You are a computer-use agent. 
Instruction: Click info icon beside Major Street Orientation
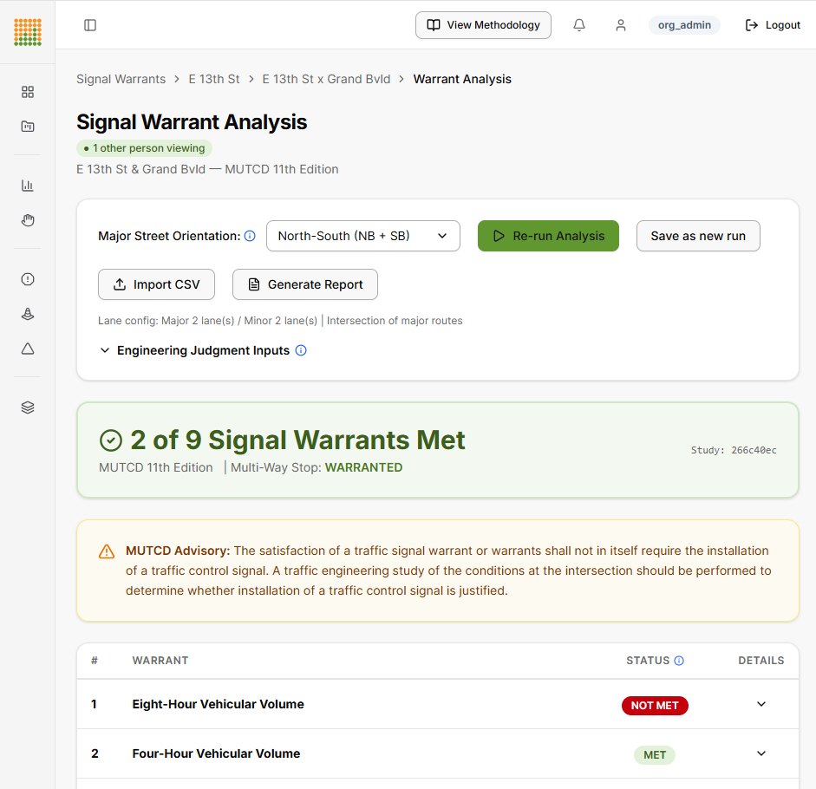click(x=250, y=236)
